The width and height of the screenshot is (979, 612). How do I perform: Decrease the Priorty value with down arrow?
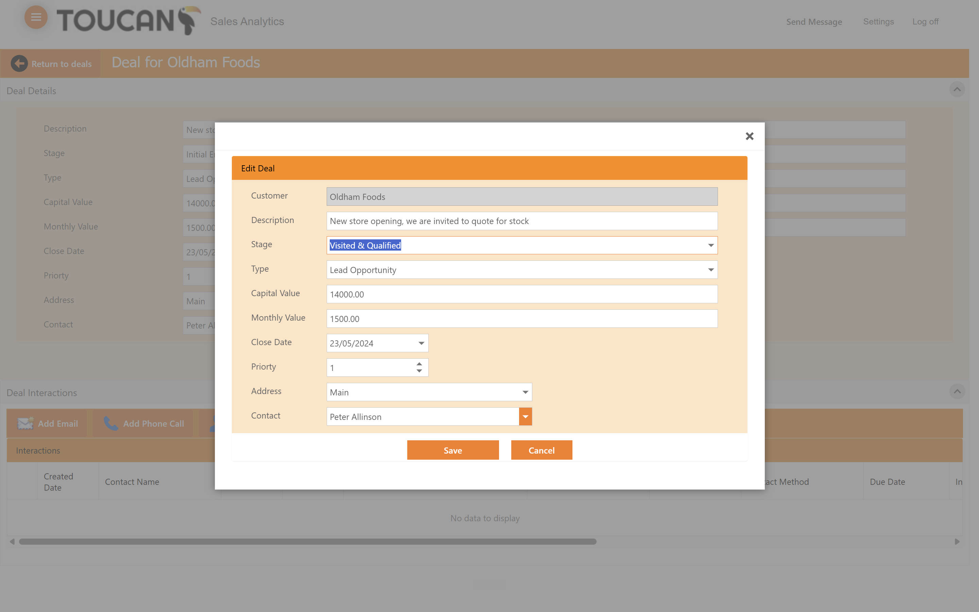point(419,371)
